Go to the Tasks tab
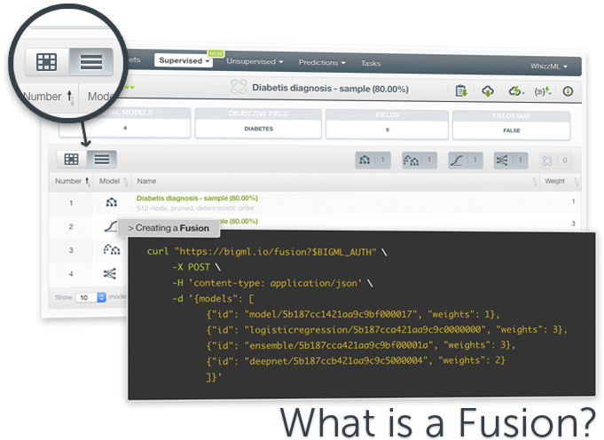Viewport: 604px width, 440px height. [371, 63]
